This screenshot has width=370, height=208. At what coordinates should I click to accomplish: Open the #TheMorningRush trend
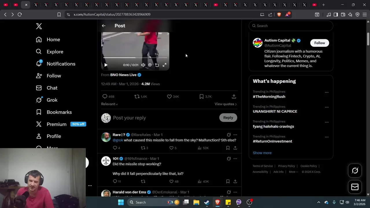269,96
